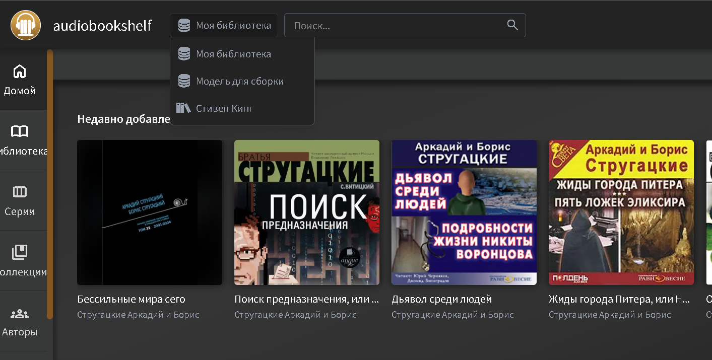Choose Модель для сборки library
712x360 pixels.
[x=239, y=81]
